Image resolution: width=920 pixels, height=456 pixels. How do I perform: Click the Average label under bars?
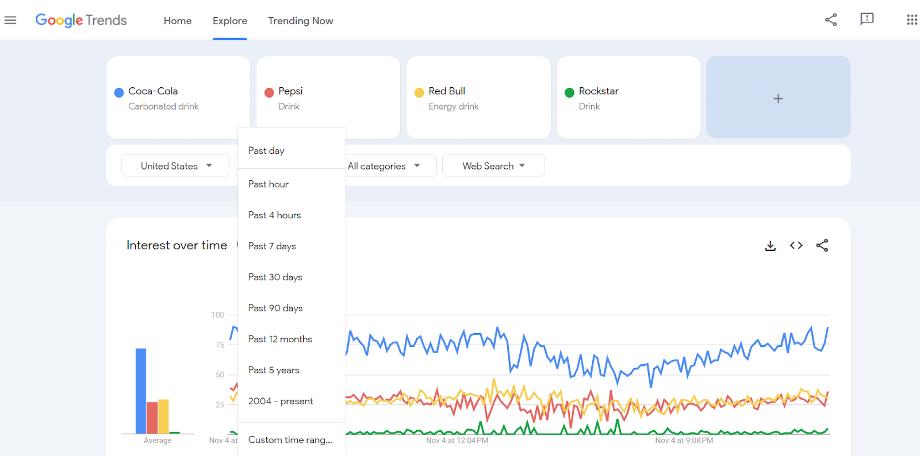pos(158,440)
